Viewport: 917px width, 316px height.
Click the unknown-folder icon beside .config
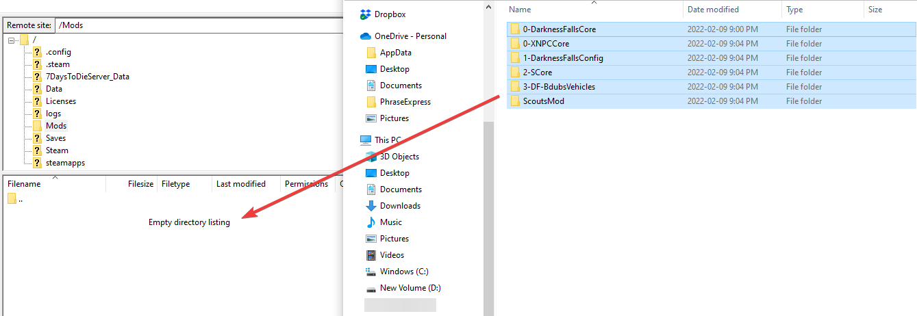[37, 52]
